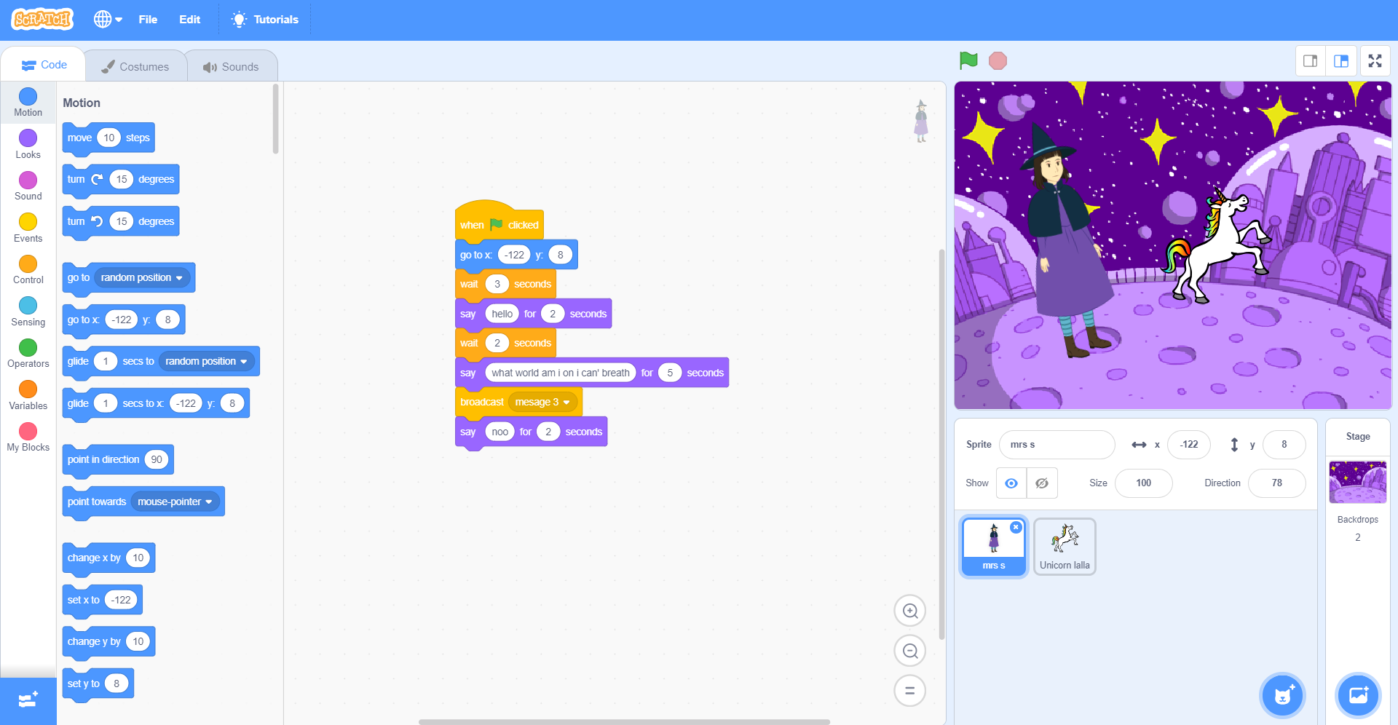Select the mrs s sprite thumbnail
Image resolution: width=1398 pixels, height=725 pixels.
994,547
